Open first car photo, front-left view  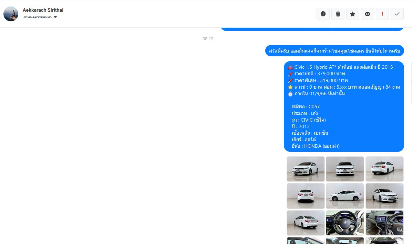pos(306,169)
